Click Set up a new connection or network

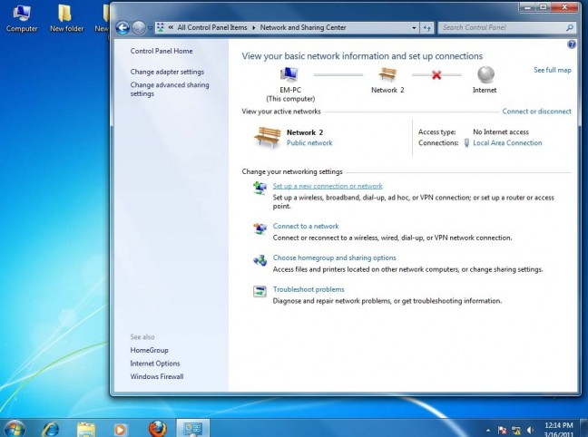[328, 186]
